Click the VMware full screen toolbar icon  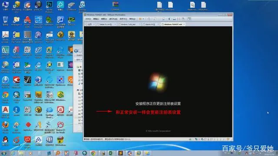tap(179, 19)
